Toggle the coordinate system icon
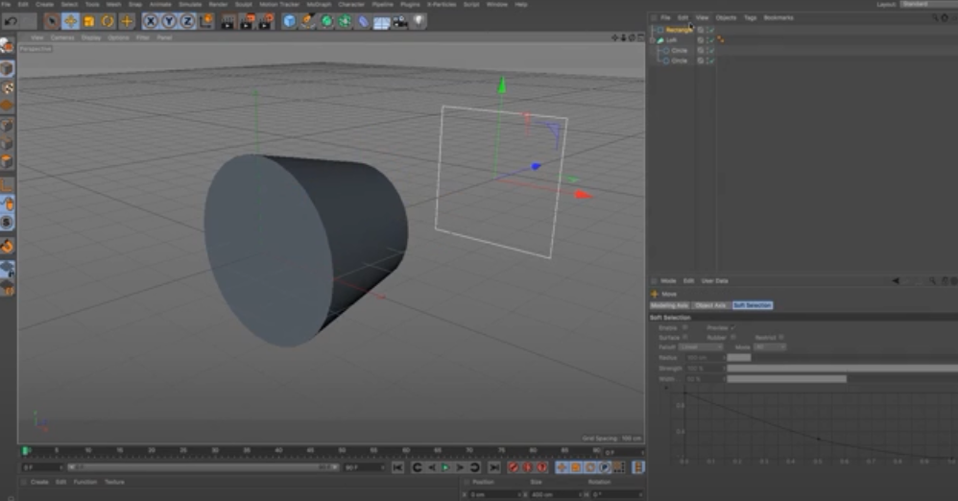This screenshot has height=501, width=958. (206, 21)
